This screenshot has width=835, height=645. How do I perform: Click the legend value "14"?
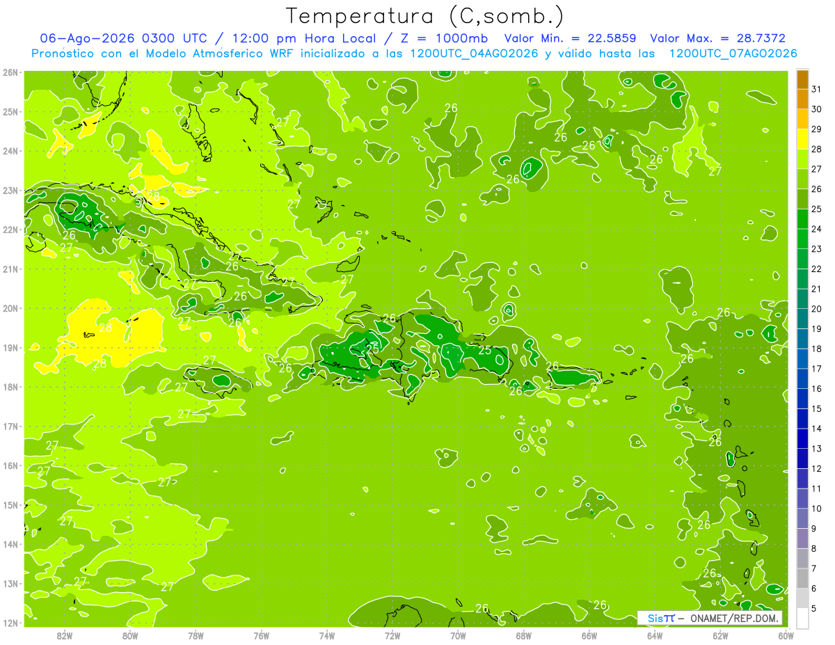(x=816, y=429)
